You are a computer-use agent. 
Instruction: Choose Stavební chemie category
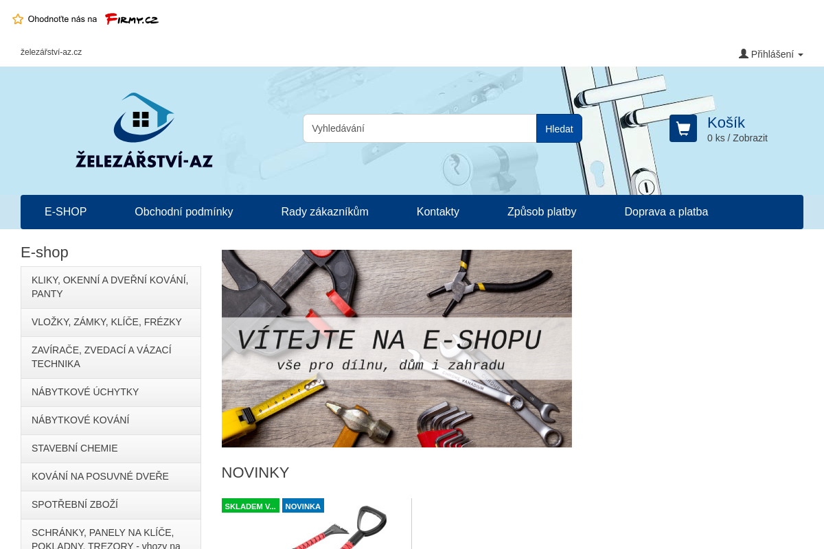tap(74, 448)
